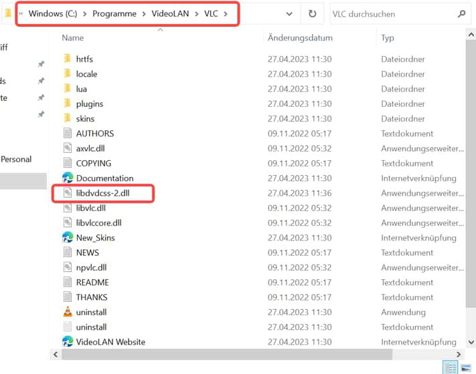Click the libvlccore.dll file icon
This screenshot has height=374, width=476.
point(68,222)
